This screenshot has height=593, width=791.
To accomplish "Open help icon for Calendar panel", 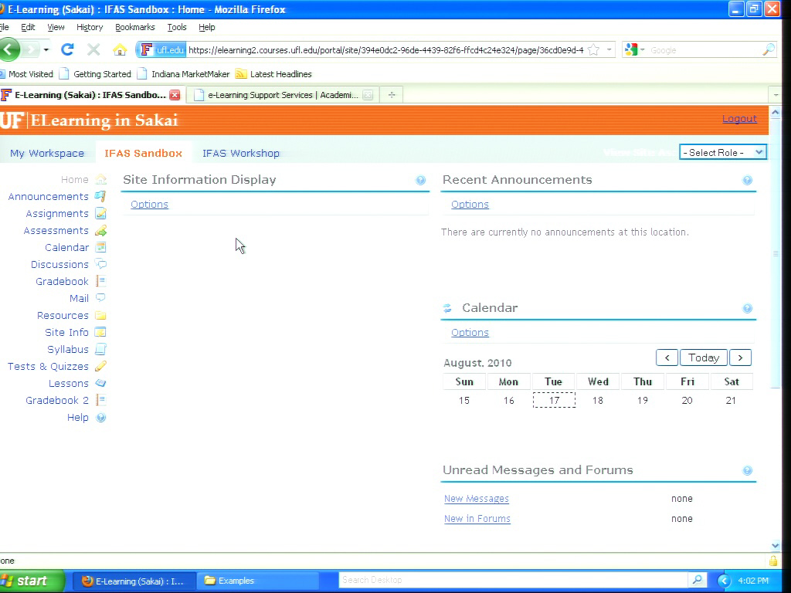I will coord(747,308).
